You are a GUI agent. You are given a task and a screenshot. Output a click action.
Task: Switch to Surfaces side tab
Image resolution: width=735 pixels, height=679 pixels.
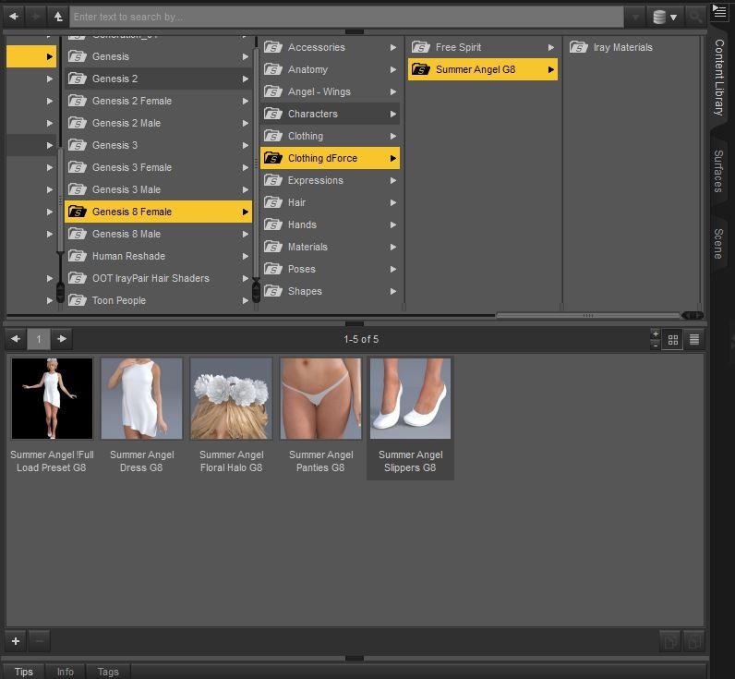718,171
